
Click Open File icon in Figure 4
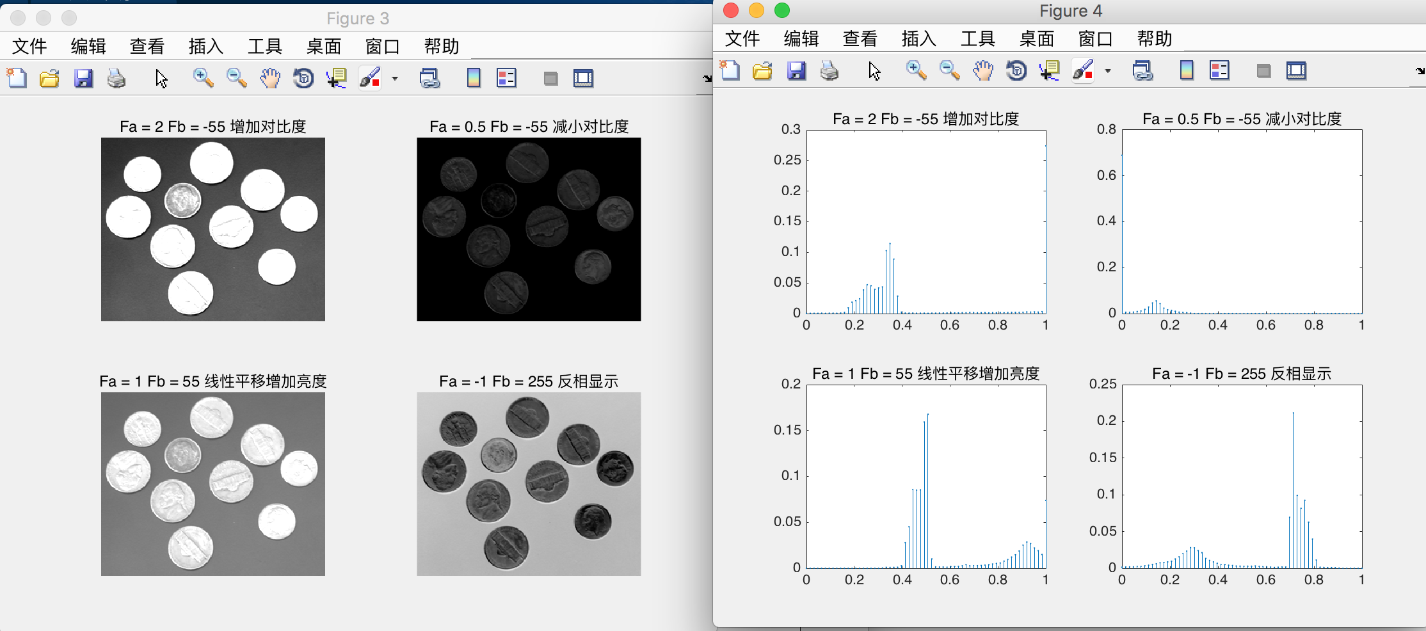tap(762, 70)
